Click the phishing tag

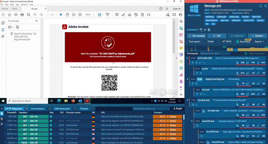[x=210, y=17]
